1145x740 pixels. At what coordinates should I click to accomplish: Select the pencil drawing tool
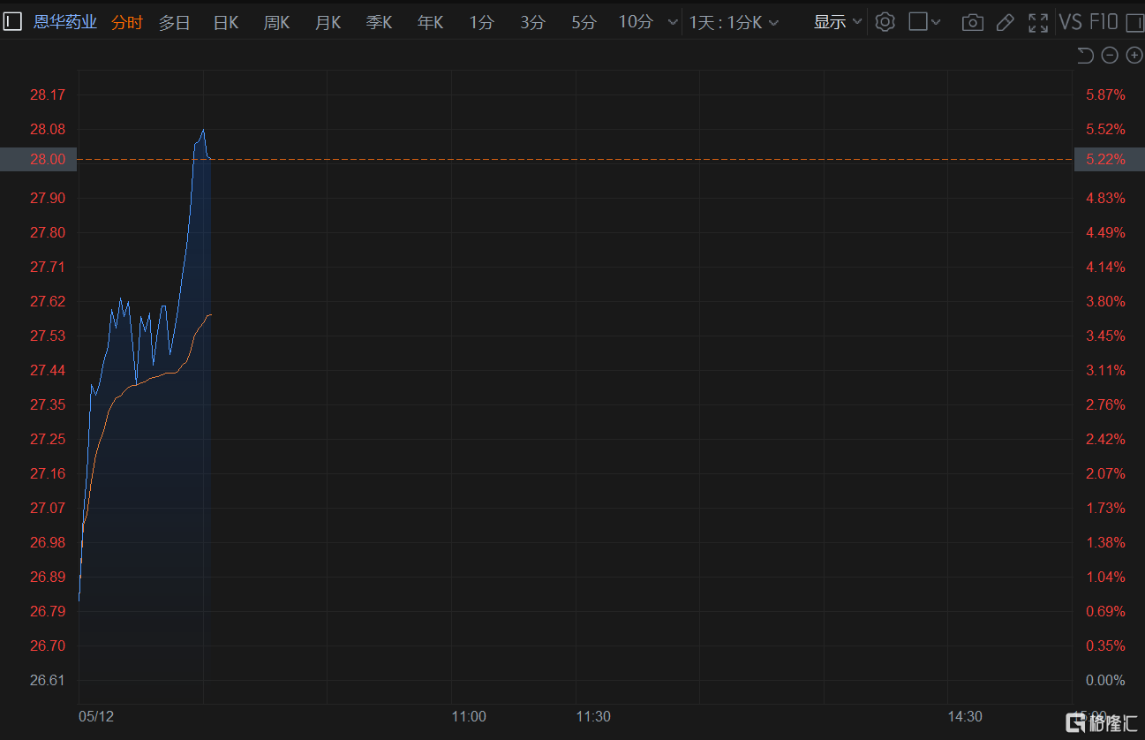[1005, 22]
